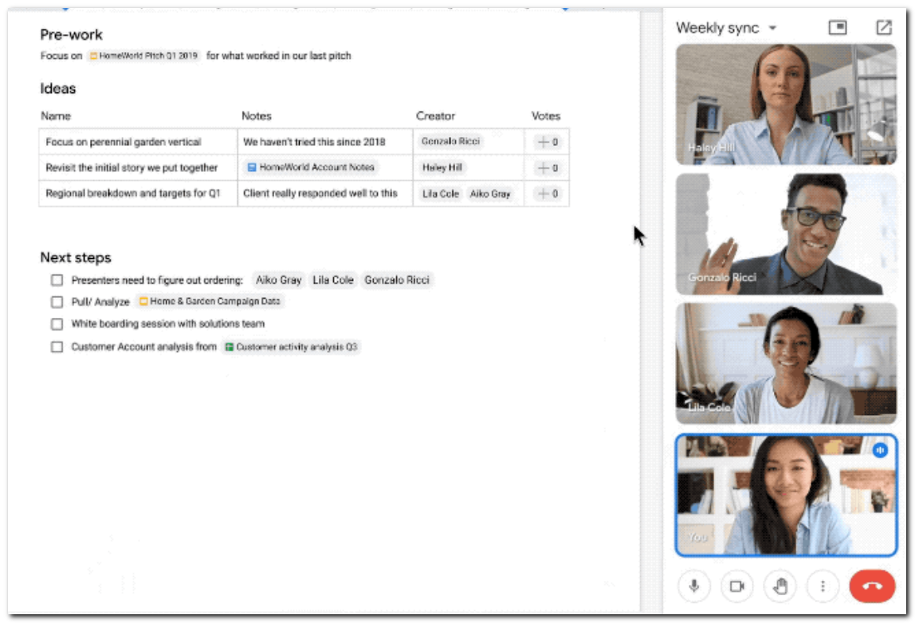Check off 'White boarding session with solutions team'
Screen dimensions: 915x623
coord(56,324)
